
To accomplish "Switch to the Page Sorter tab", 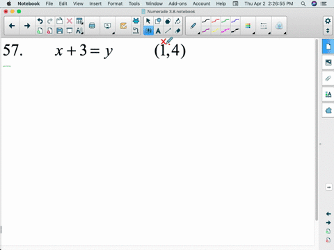I will tap(328, 47).
